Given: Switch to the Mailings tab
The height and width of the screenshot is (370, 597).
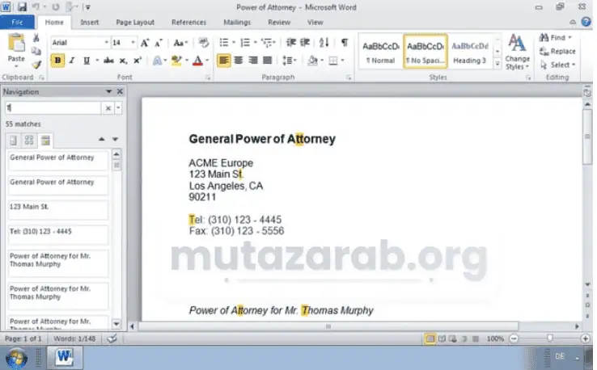Looking at the screenshot, I should pyautogui.click(x=237, y=23).
